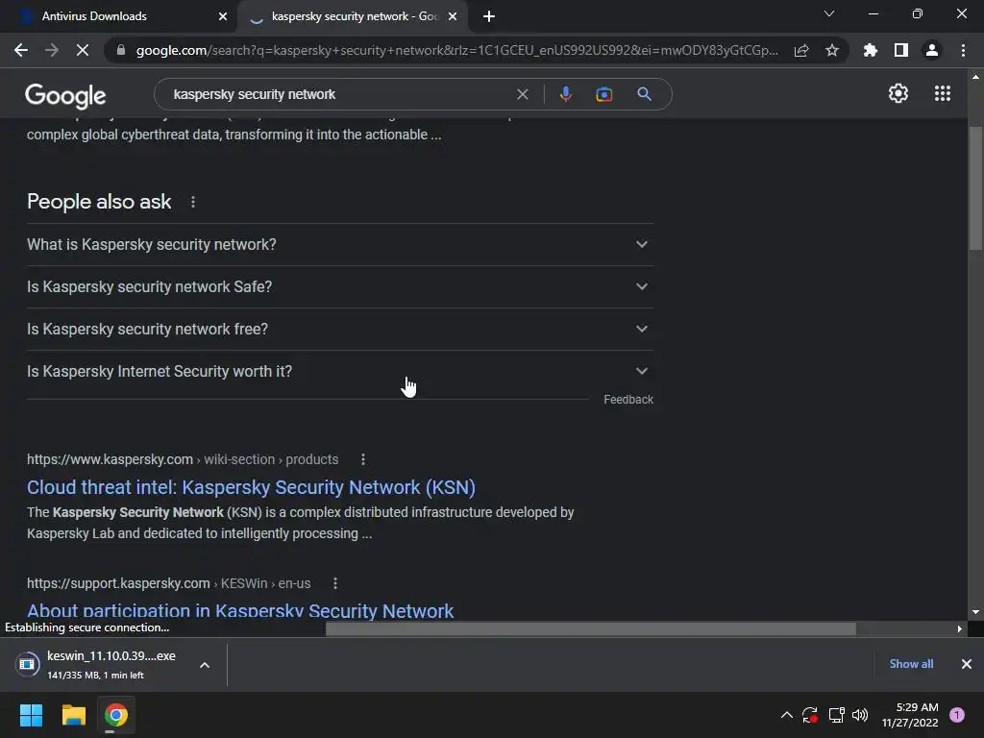Open the Extensions puzzle icon
Screen dimensions: 984x738
coord(871,50)
